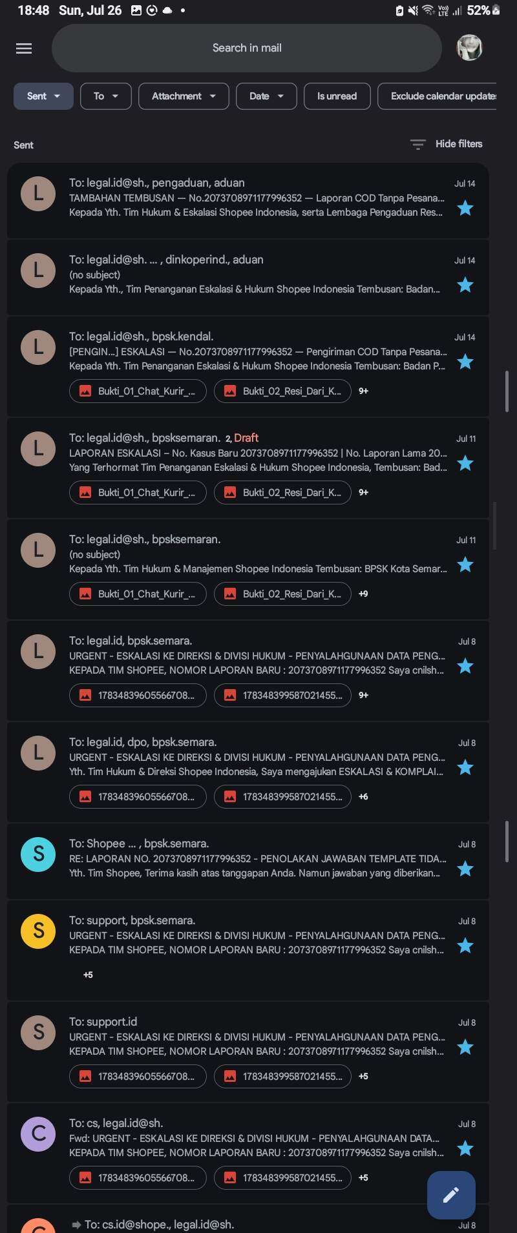The image size is (517, 1233).
Task: Expand the Sent label filter dropdown
Action: click(x=43, y=96)
